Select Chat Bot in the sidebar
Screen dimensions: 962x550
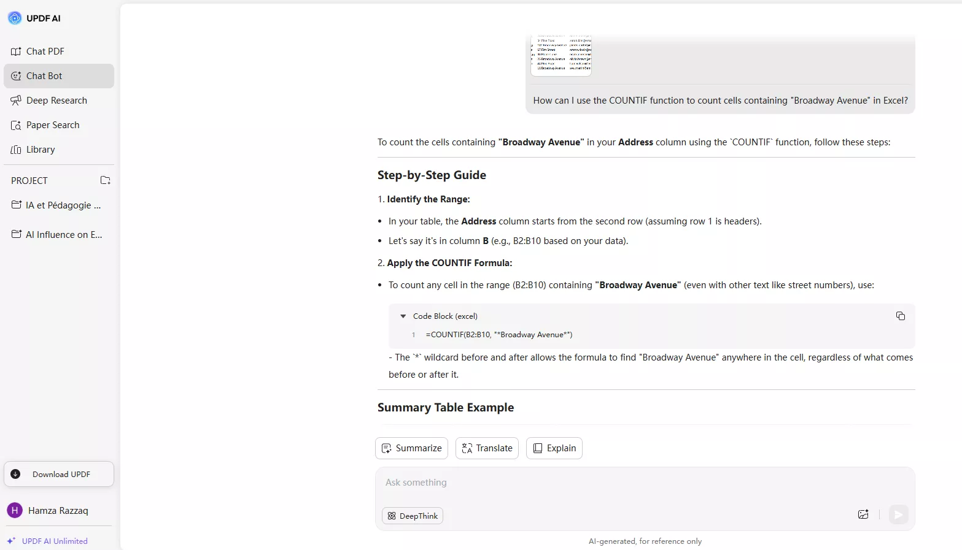click(44, 76)
